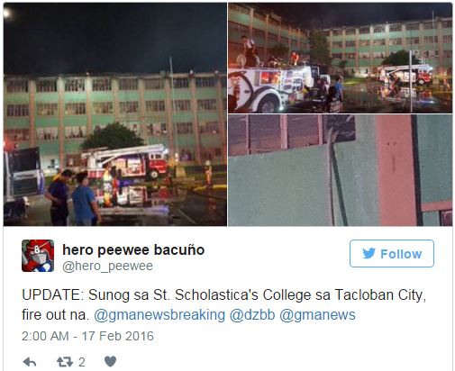Follow the @hero_peewee account
455x371 pixels.
(392, 254)
